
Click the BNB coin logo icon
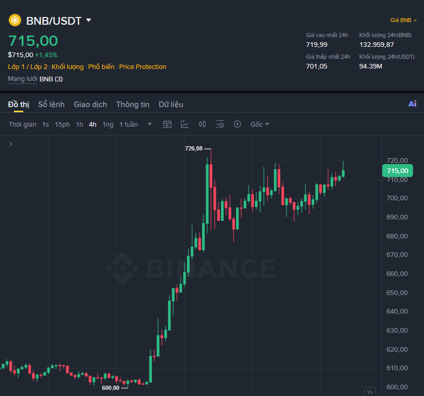[x=15, y=20]
